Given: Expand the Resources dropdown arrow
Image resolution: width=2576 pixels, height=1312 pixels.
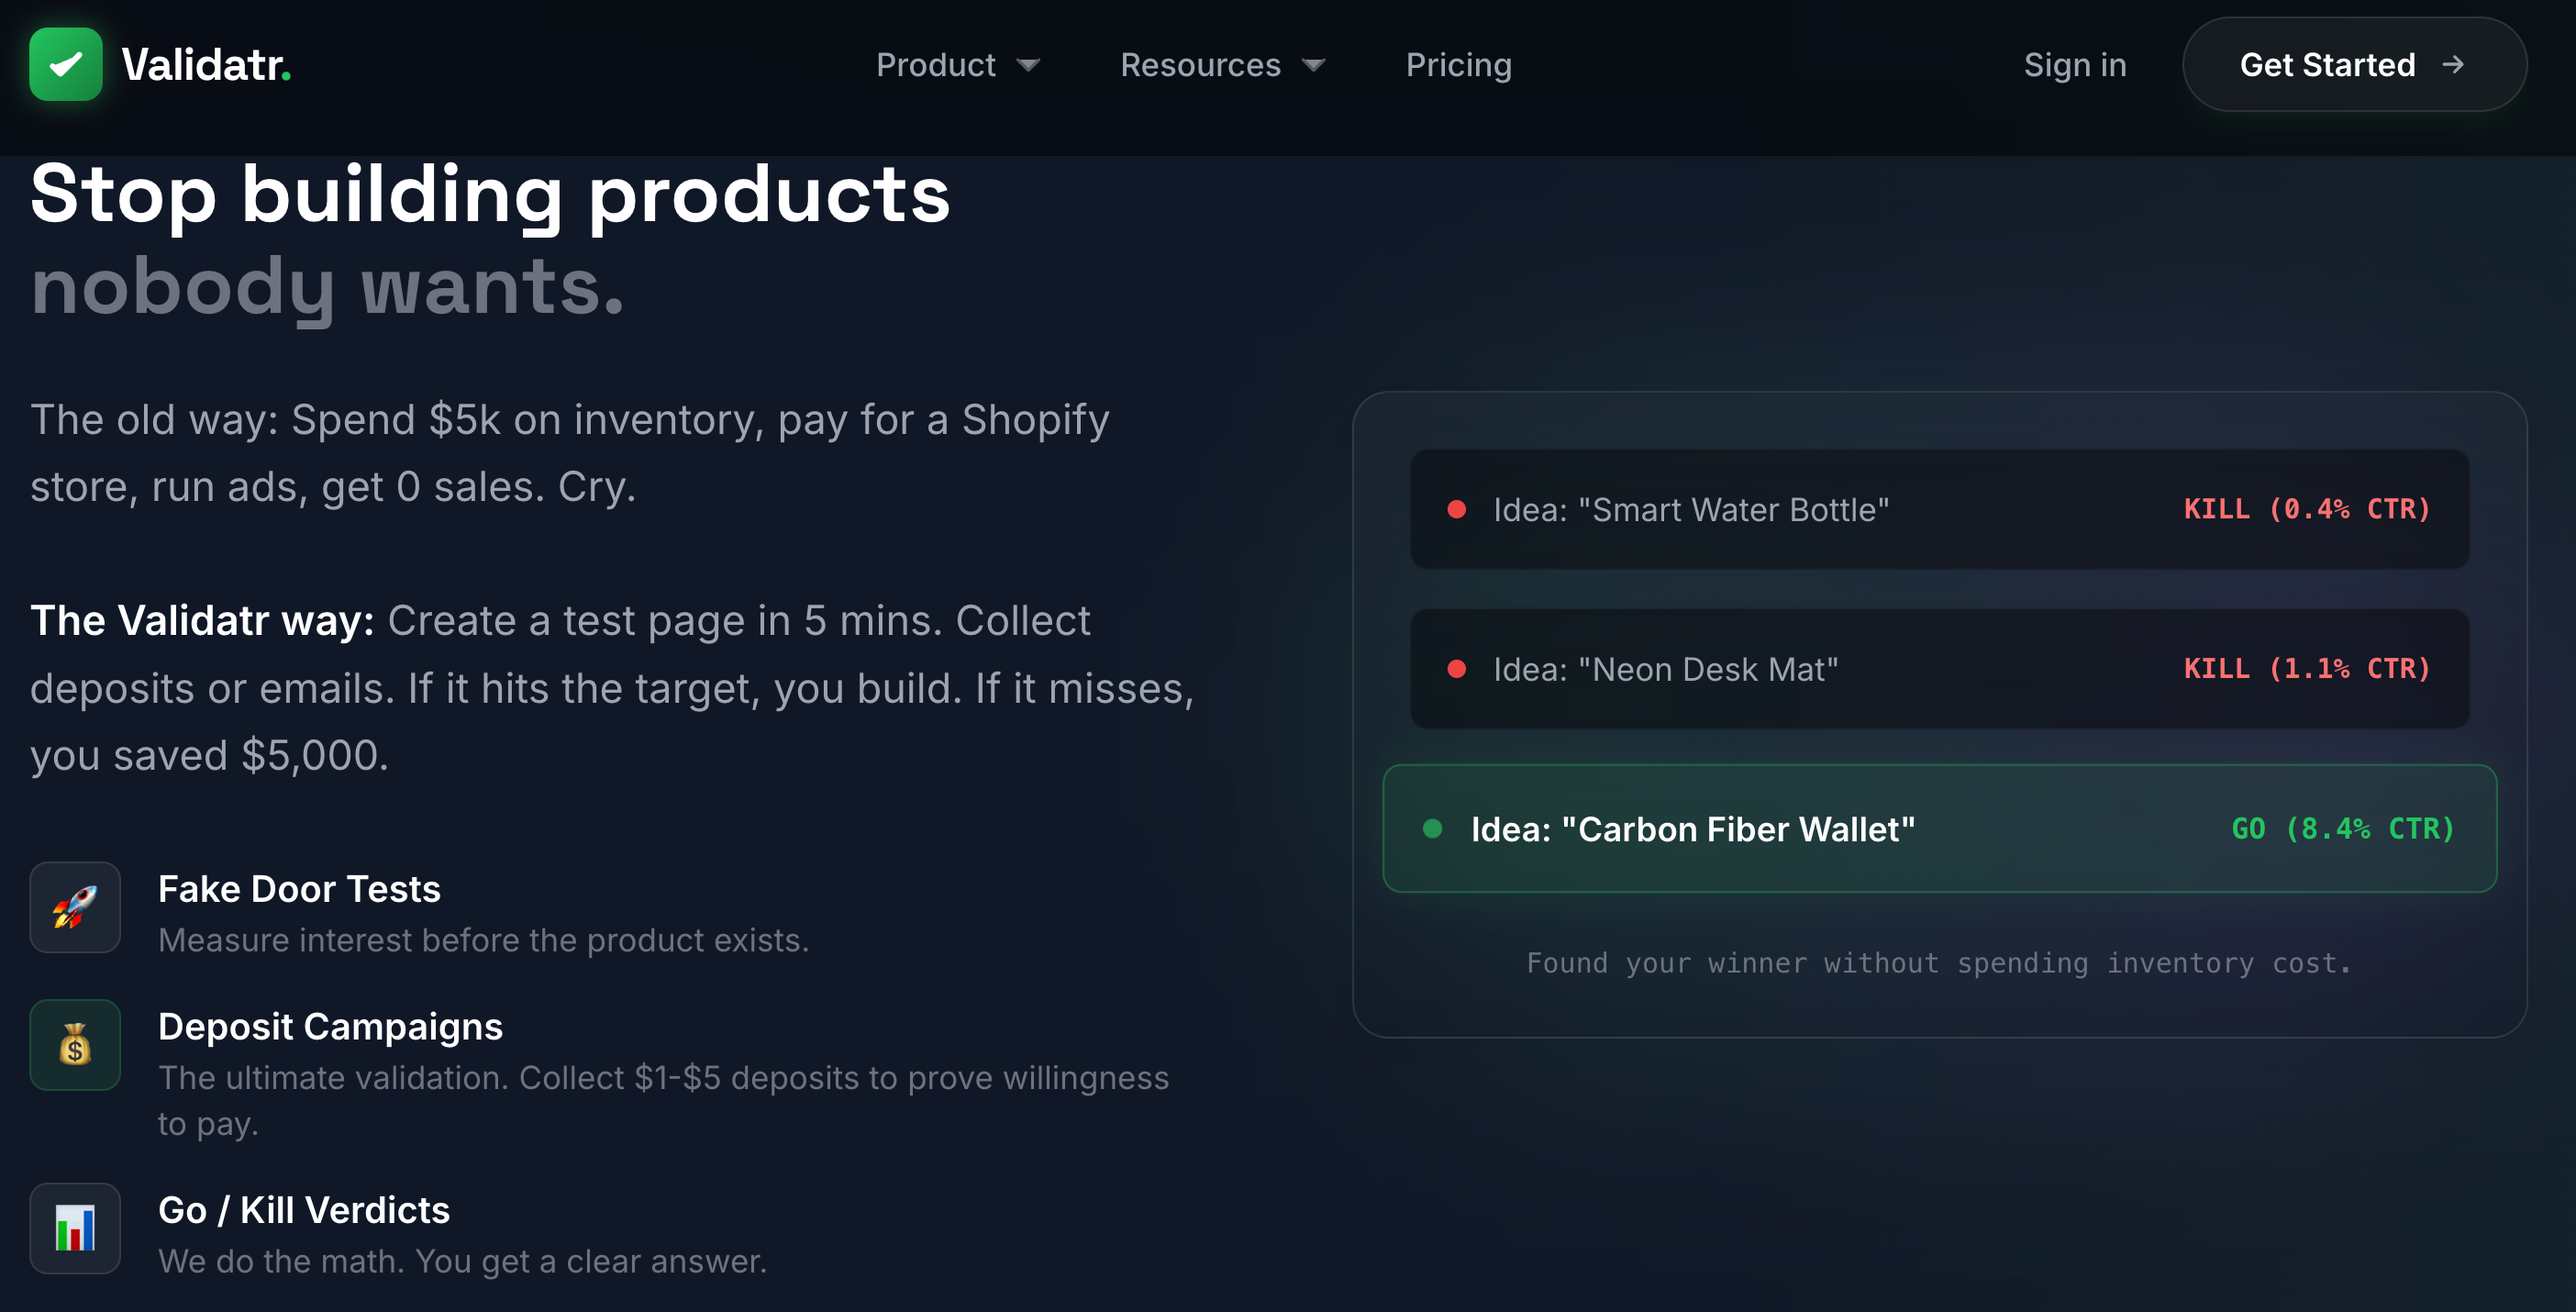Looking at the screenshot, I should point(1313,66).
